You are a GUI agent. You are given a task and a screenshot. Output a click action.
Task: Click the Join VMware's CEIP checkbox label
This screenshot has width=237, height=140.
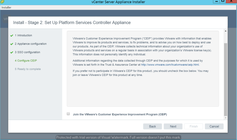tap(120, 114)
